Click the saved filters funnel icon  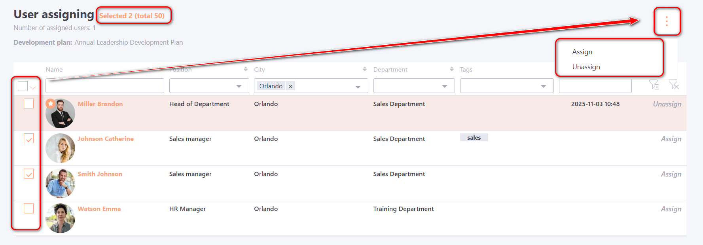click(x=654, y=85)
